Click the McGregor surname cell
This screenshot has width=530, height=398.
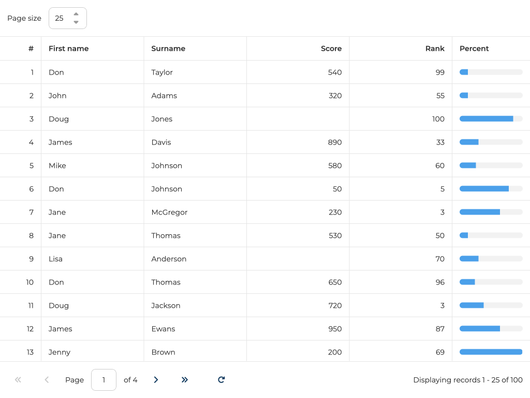[x=169, y=212]
